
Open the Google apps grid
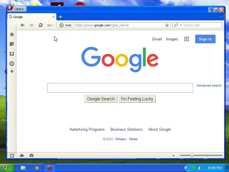point(187,39)
